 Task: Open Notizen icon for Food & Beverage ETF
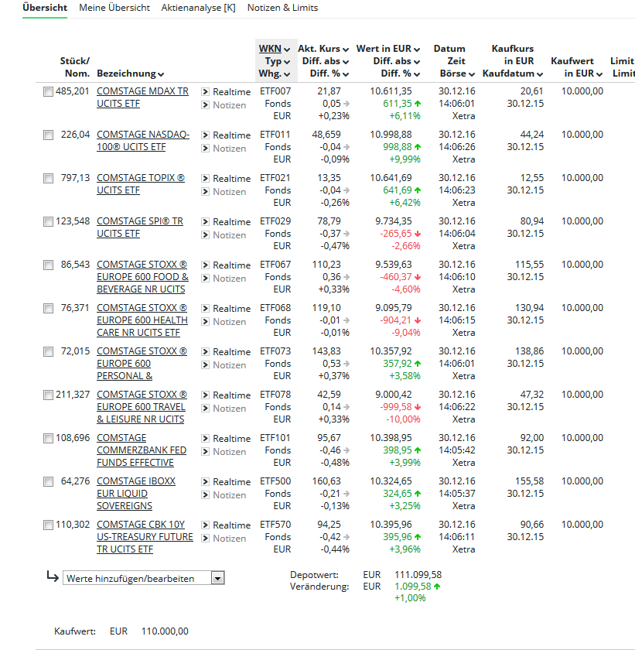tap(205, 278)
